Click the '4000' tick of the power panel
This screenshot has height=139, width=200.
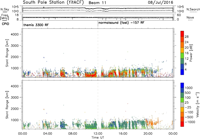pyautogui.click(x=14, y=34)
